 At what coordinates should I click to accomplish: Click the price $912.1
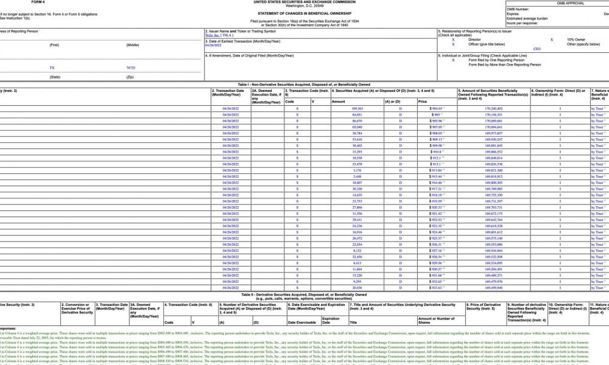tap(436, 158)
